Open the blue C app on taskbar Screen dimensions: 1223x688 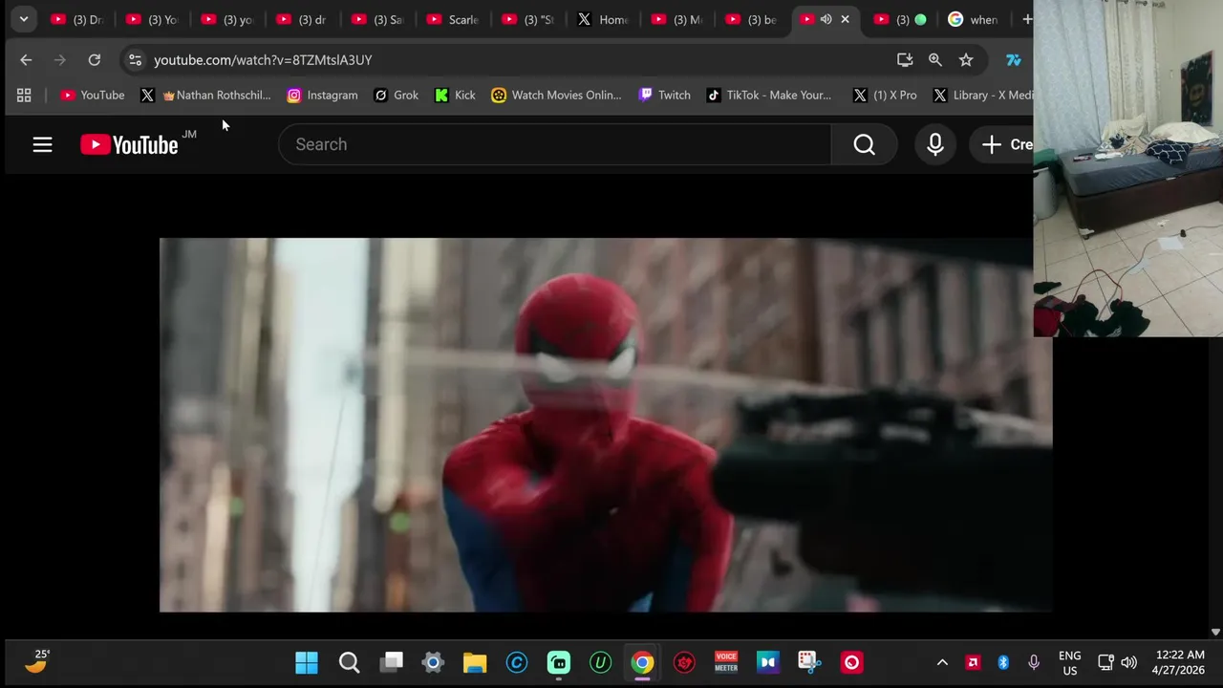(517, 662)
